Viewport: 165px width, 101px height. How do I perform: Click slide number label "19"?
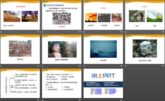coord(121,66)
